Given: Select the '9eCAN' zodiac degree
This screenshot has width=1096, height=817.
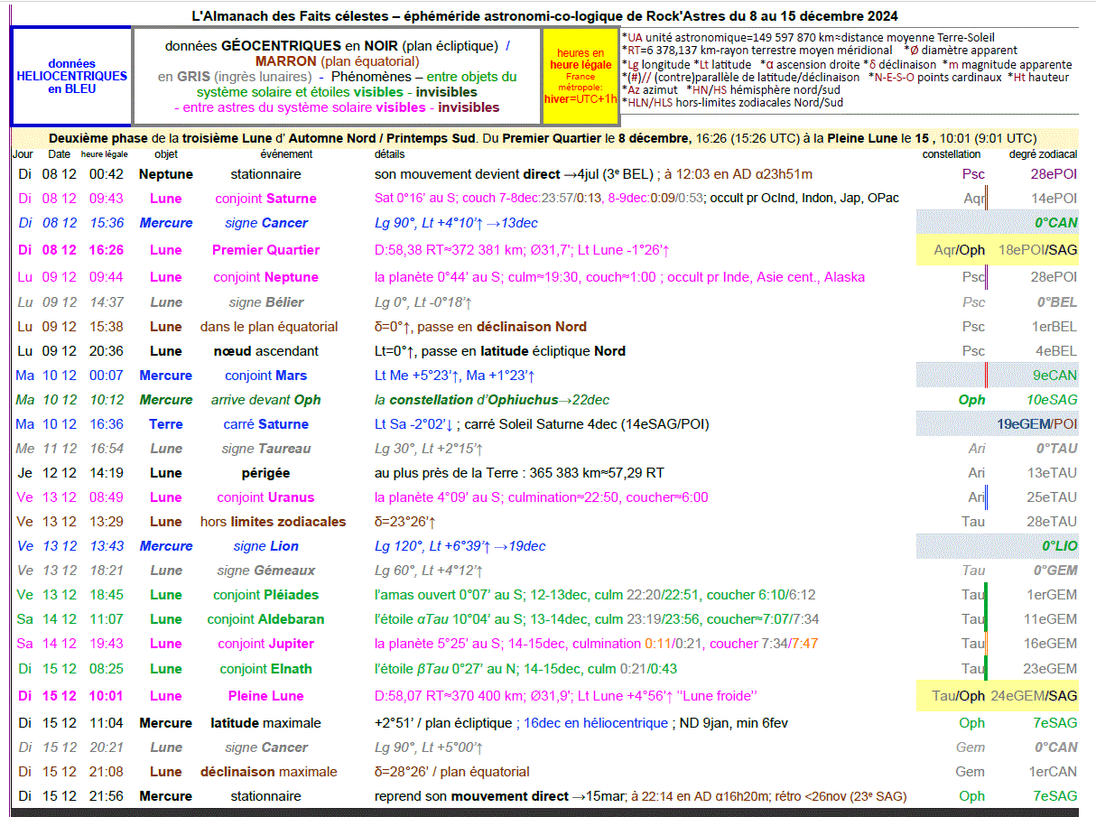Looking at the screenshot, I should point(1055,376).
